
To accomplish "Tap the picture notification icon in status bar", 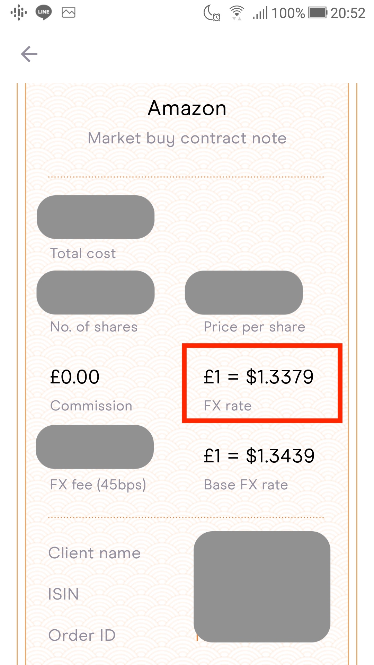I will pyautogui.click(x=69, y=13).
